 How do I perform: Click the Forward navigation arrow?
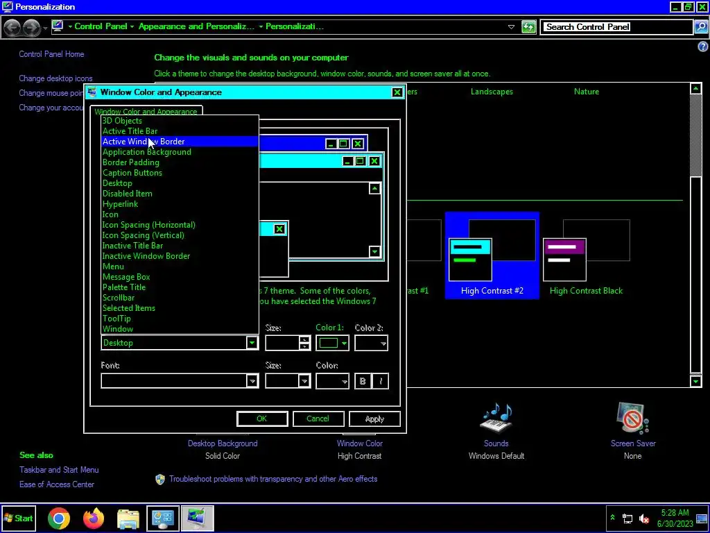(31, 28)
